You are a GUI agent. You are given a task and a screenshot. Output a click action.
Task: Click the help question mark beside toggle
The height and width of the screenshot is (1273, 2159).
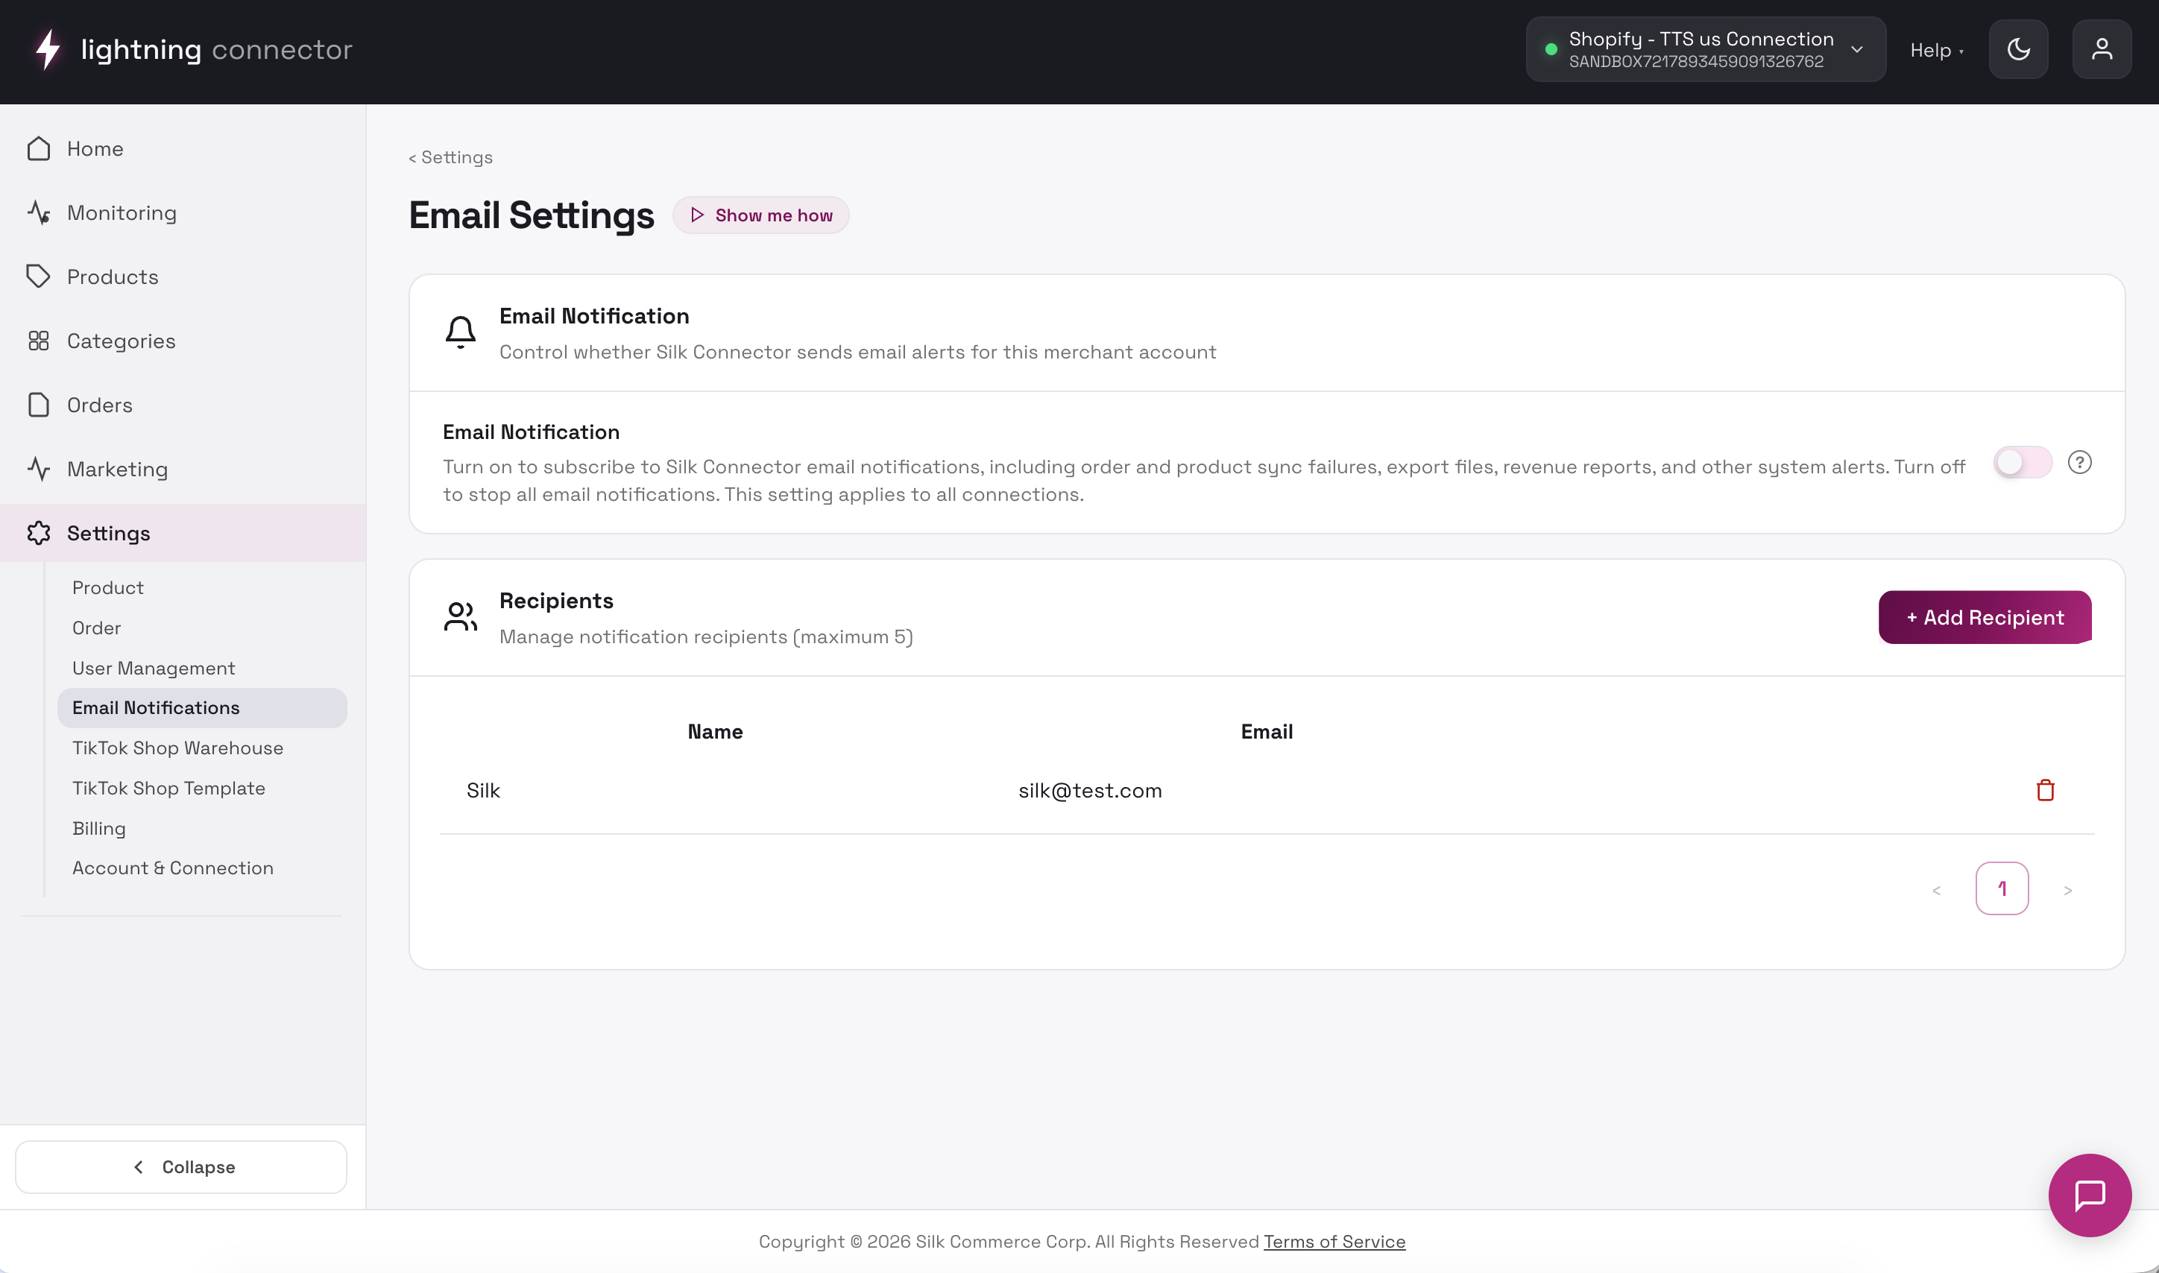(2079, 462)
